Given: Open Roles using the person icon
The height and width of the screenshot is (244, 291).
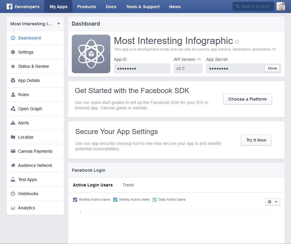Looking at the screenshot, I should point(13,95).
